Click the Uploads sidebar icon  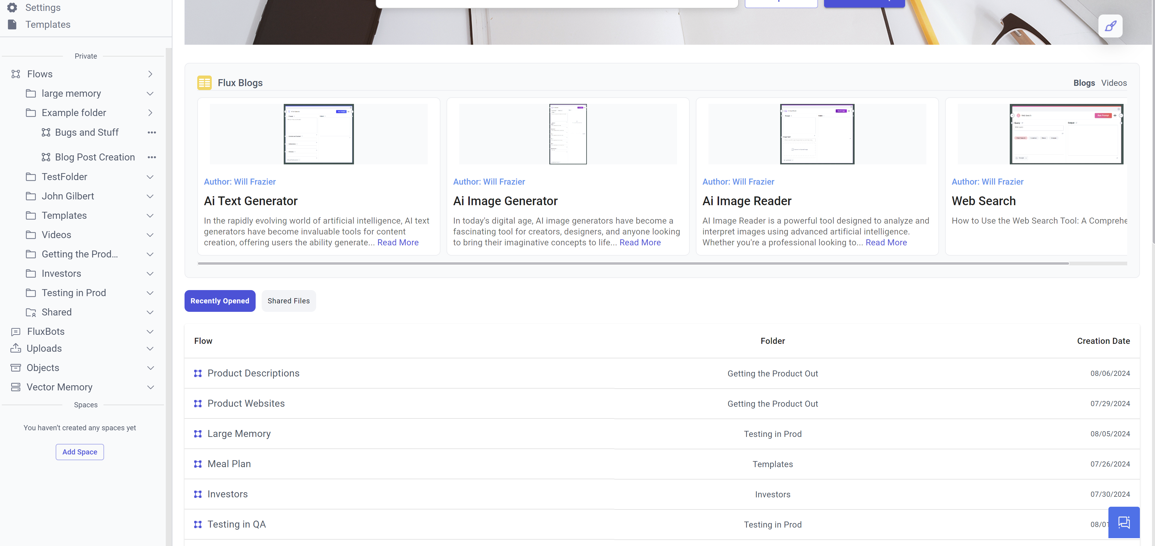pyautogui.click(x=16, y=348)
